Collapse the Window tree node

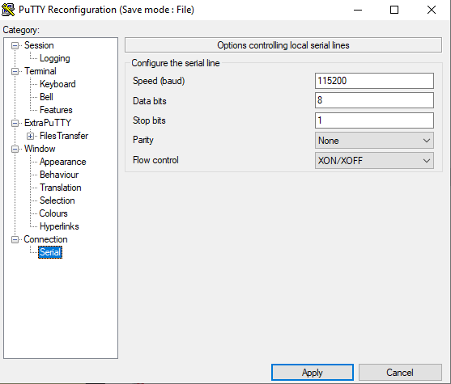click(15, 149)
